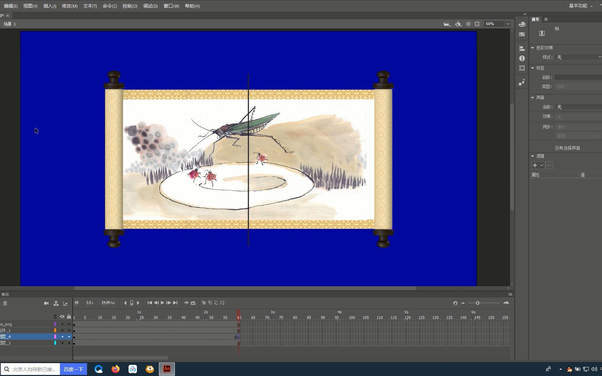This screenshot has width=602, height=376.
Task: Open the 插入(I) menu
Action: pos(50,6)
